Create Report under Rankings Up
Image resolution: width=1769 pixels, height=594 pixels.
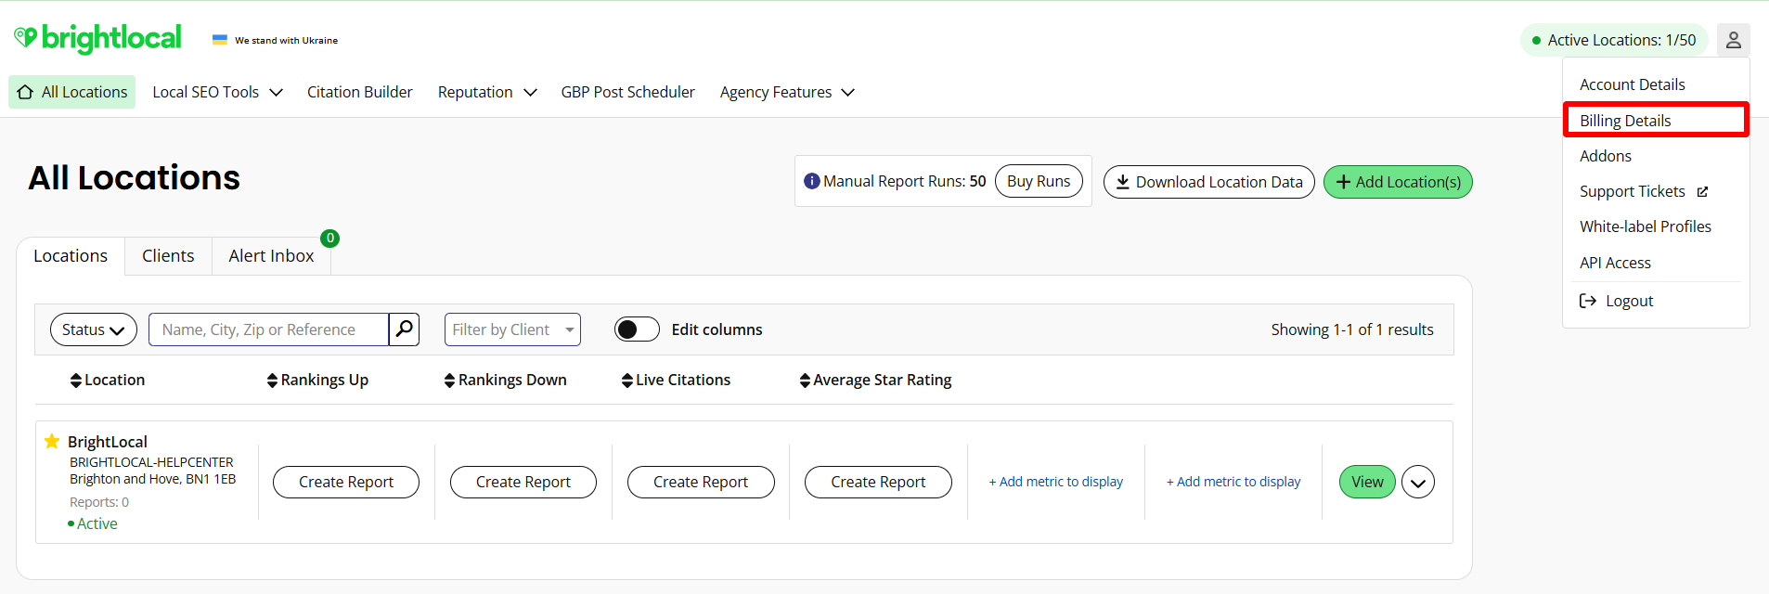[x=346, y=482]
